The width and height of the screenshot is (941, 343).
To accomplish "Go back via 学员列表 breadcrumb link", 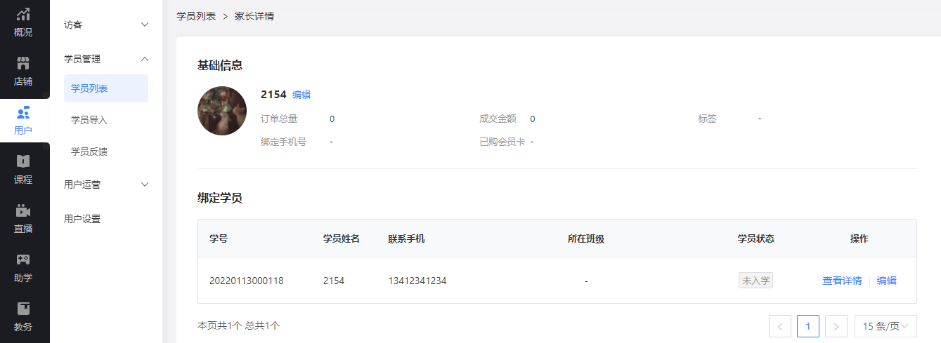I will tap(196, 16).
